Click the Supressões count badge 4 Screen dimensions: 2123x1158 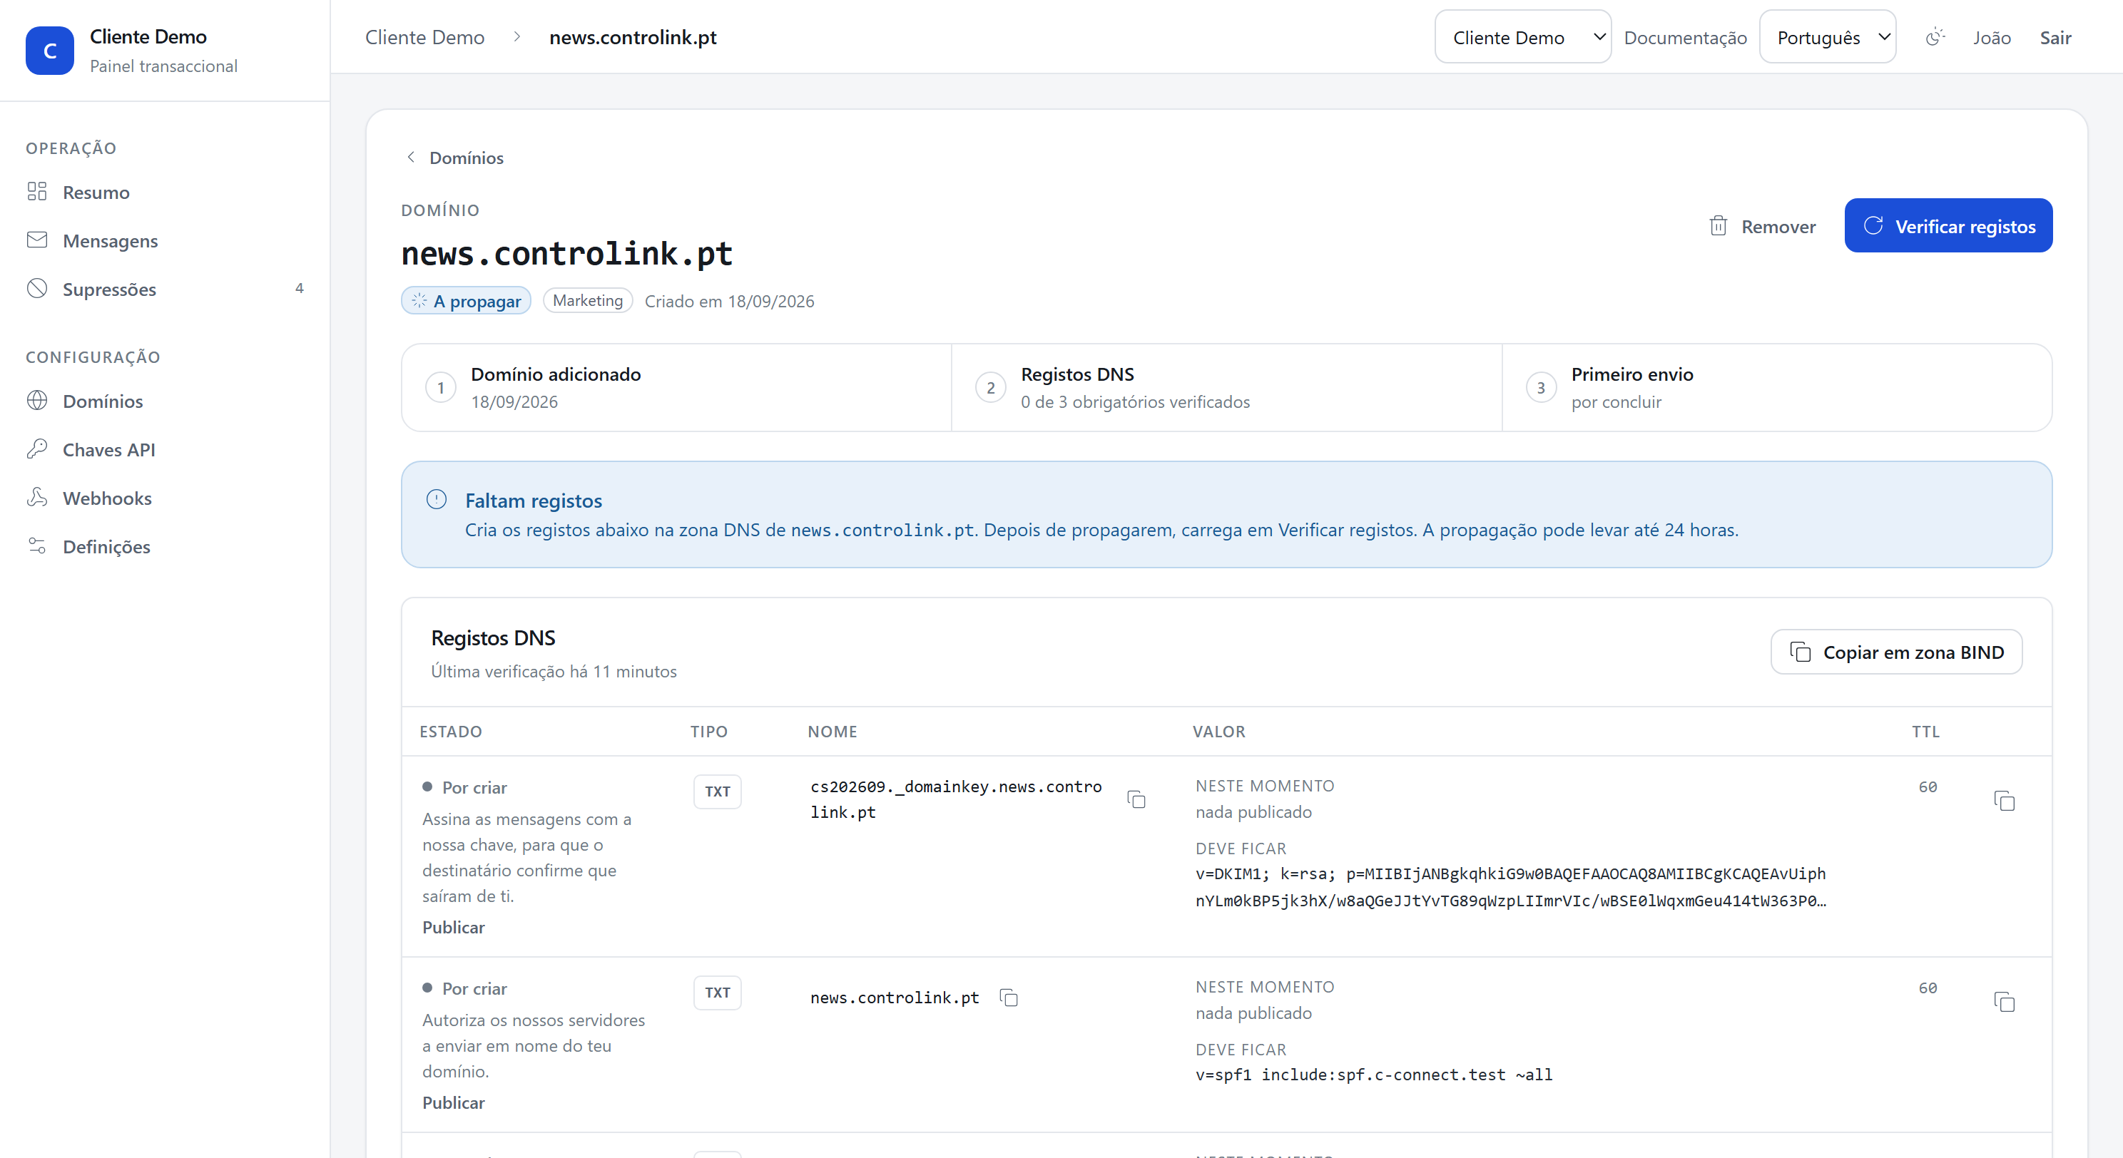298,288
